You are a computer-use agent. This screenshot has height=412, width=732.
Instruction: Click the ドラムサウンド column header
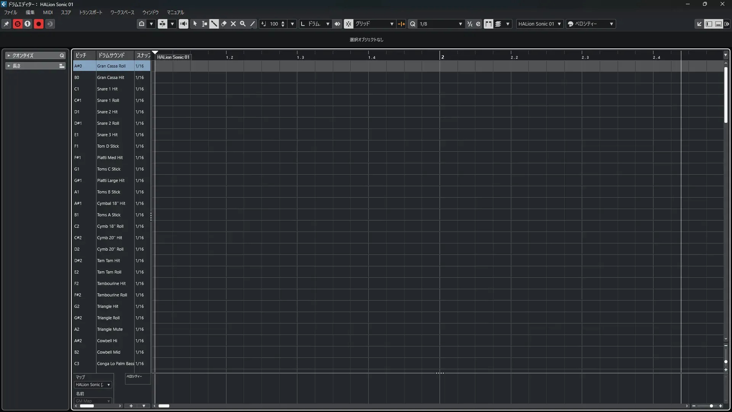[111, 55]
